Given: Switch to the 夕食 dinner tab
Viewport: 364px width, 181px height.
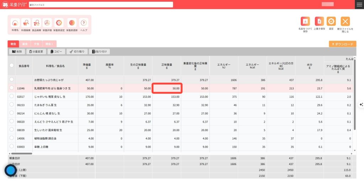Looking at the screenshot, I should [x=36, y=44].
